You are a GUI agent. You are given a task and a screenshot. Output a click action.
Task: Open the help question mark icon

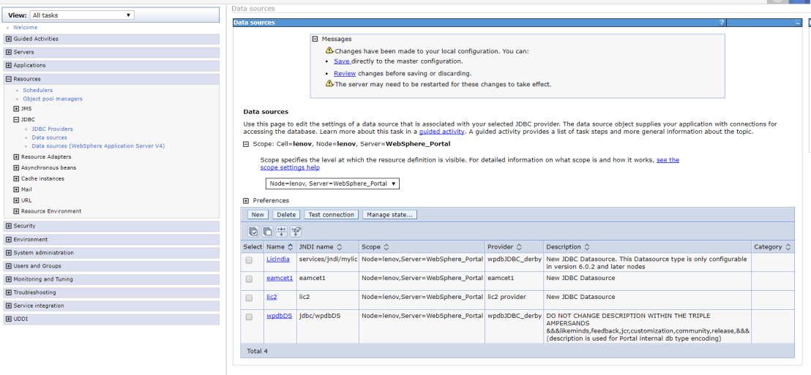(722, 23)
